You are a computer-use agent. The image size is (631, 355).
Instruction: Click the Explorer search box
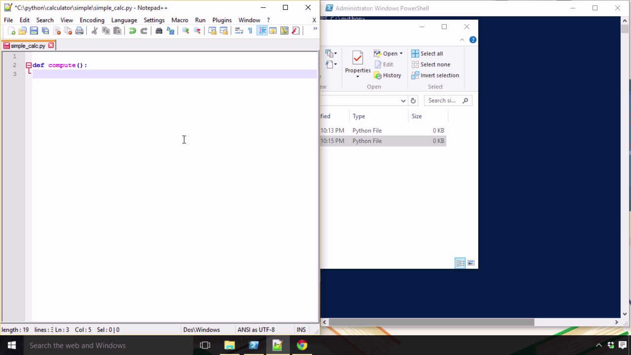click(x=448, y=101)
